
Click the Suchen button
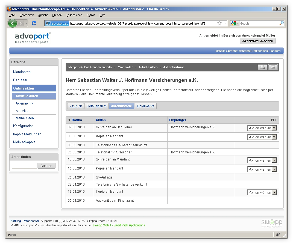(x=46, y=166)
